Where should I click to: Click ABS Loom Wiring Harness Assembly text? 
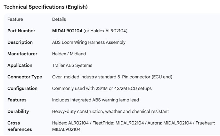[89, 42]
